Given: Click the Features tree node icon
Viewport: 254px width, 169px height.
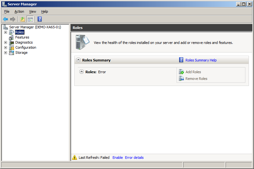Looking at the screenshot, I should pos(11,37).
